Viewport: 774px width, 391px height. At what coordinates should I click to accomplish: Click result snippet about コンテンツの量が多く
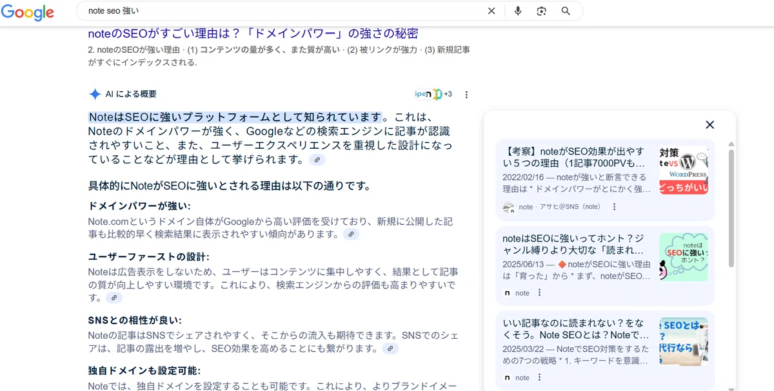[279, 56]
